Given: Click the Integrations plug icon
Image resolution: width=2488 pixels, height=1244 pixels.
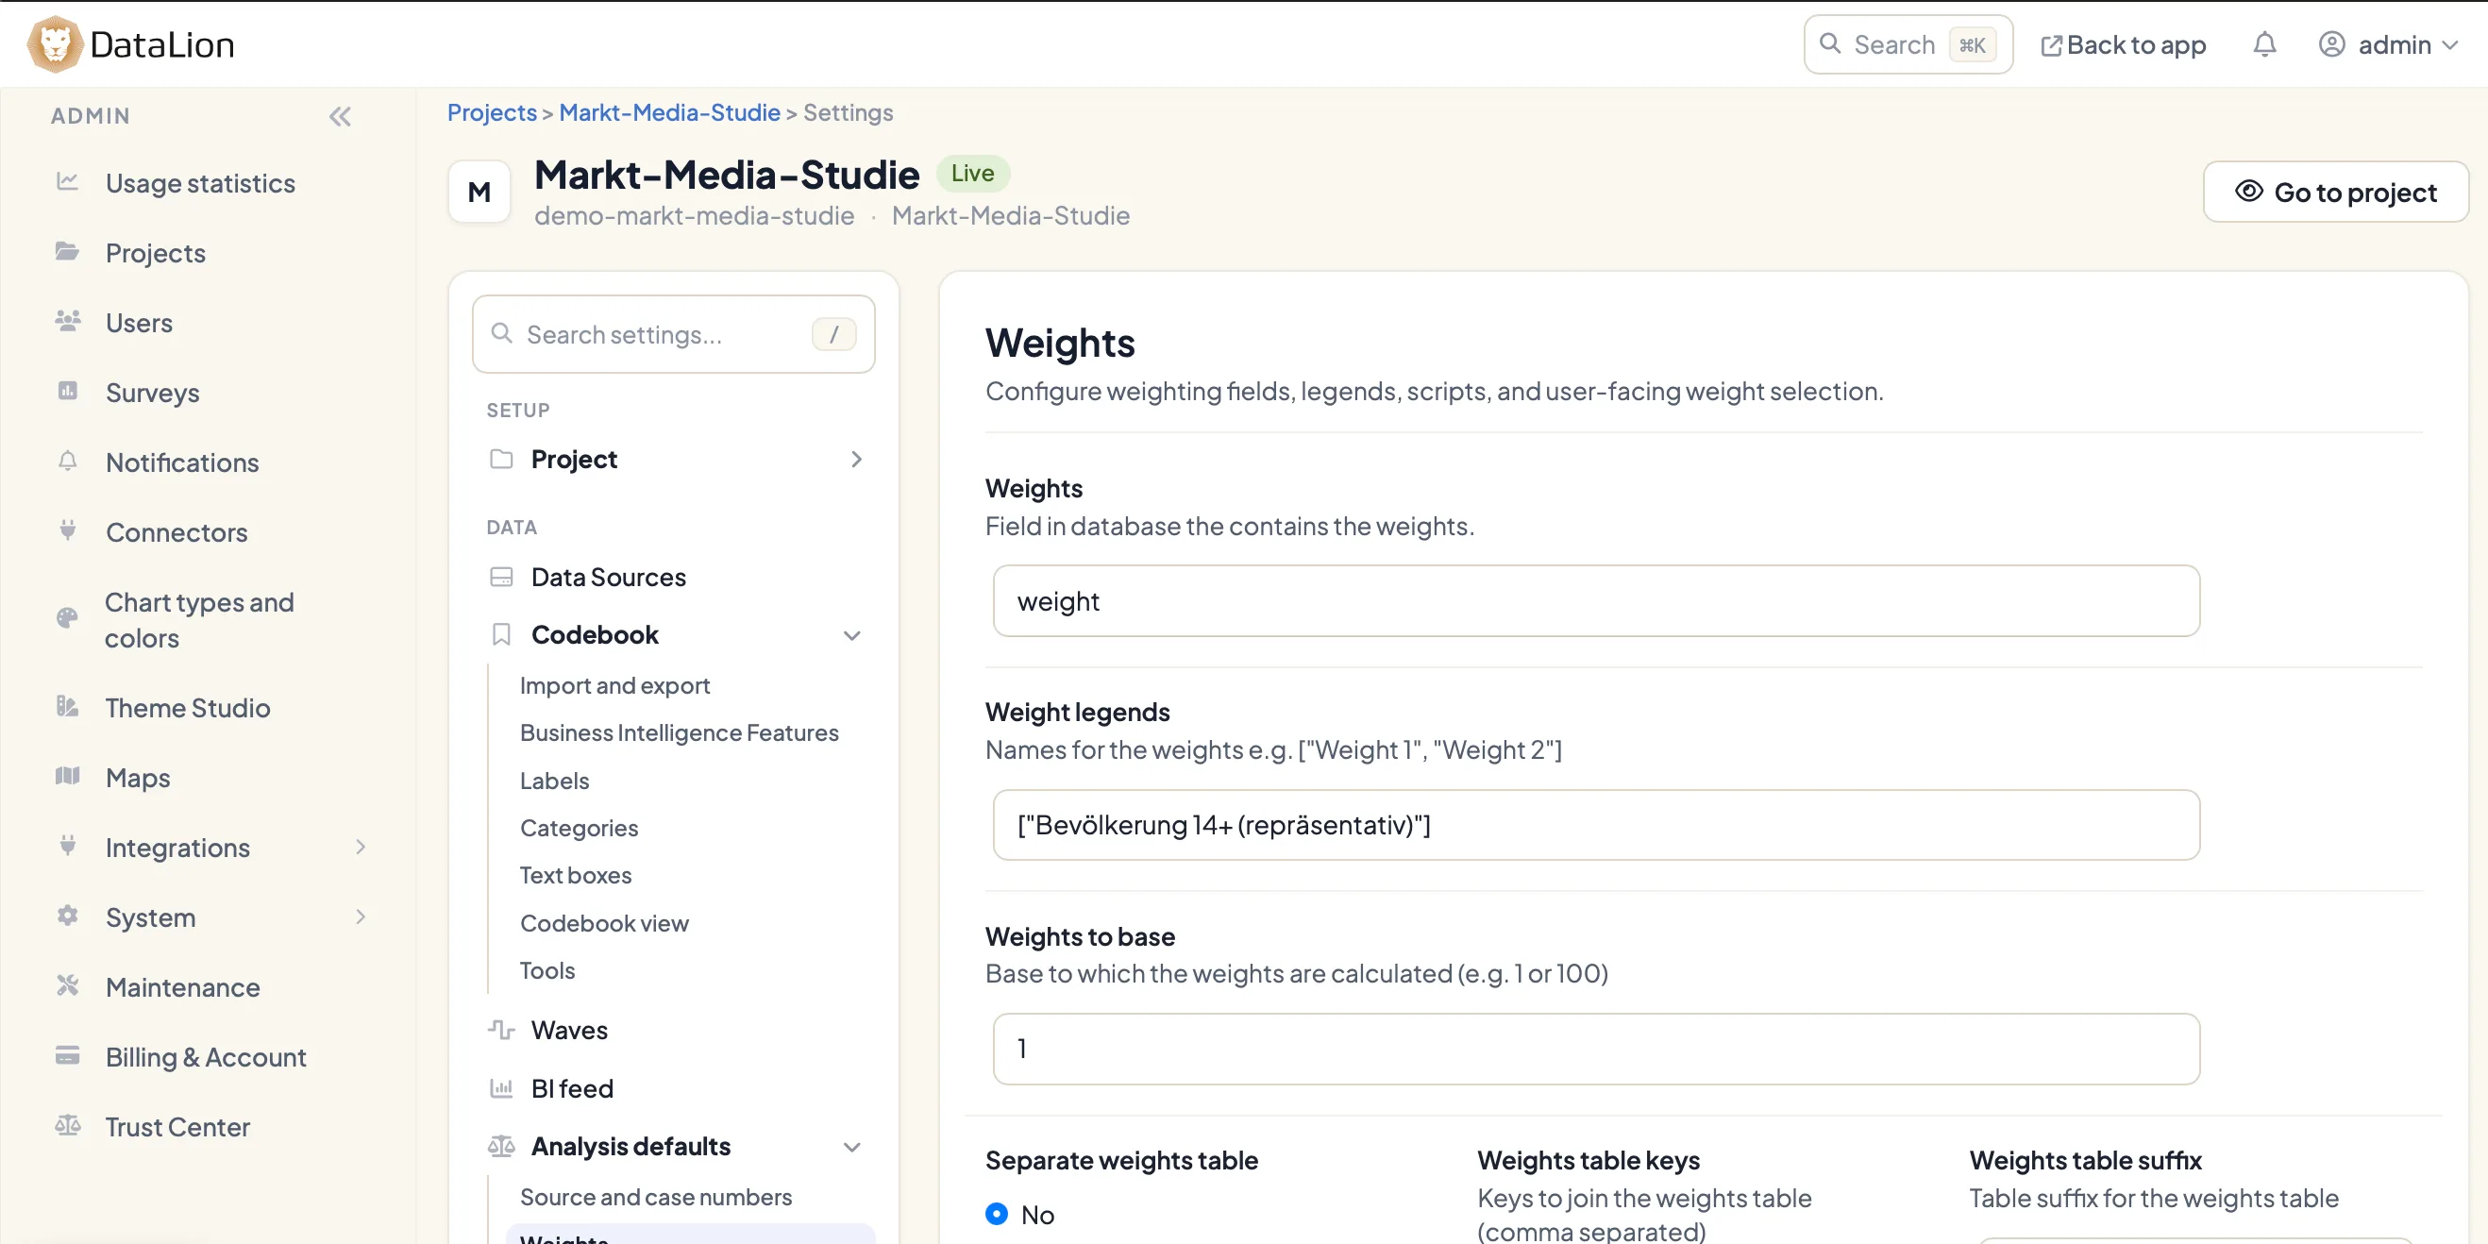Looking at the screenshot, I should (68, 845).
